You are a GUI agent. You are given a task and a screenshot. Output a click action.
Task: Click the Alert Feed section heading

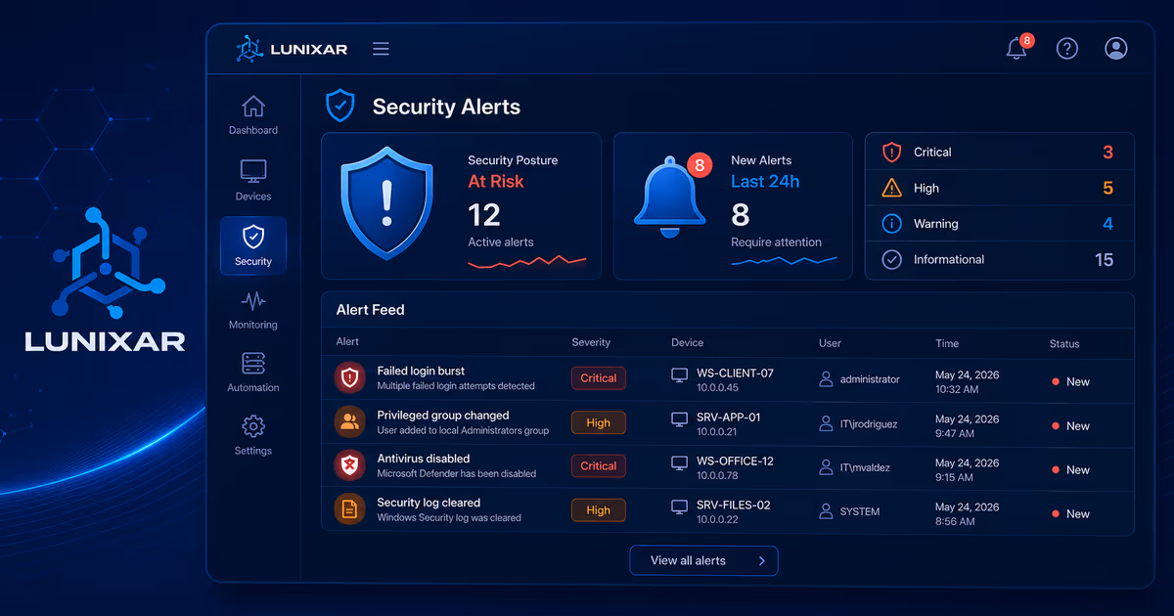(370, 309)
